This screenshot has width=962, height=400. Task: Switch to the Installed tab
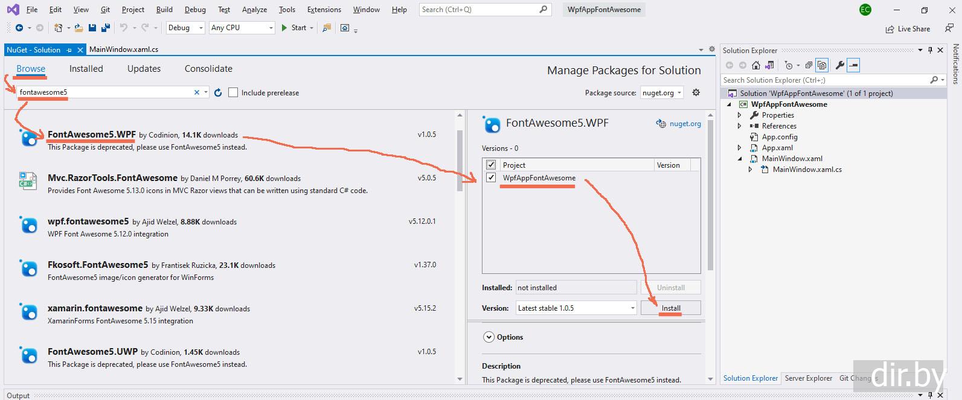tap(86, 69)
